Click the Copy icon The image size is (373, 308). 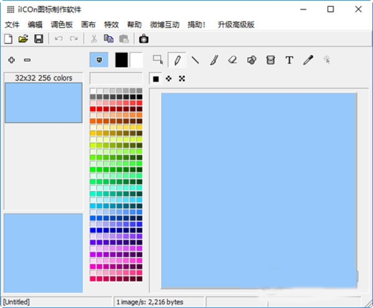coord(109,39)
